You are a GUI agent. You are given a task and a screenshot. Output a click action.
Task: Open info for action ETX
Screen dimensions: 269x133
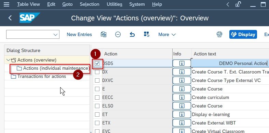point(182,123)
